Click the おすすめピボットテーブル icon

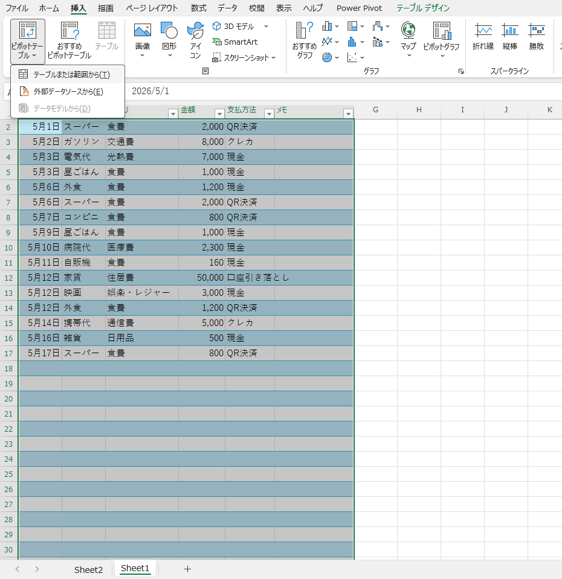point(69,41)
